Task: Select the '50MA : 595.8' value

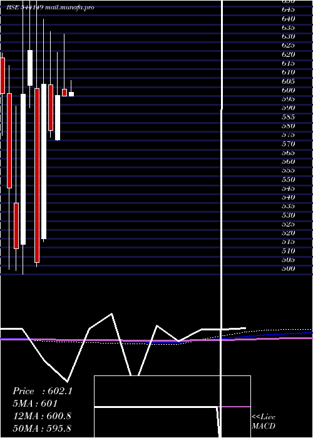Action: tap(42, 428)
